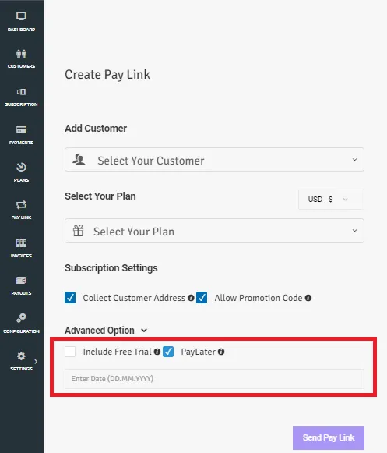Expand the Select Your Plan dropdown
This screenshot has height=453, width=387.
214,231
